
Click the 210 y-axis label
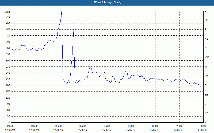pos(8,79)
